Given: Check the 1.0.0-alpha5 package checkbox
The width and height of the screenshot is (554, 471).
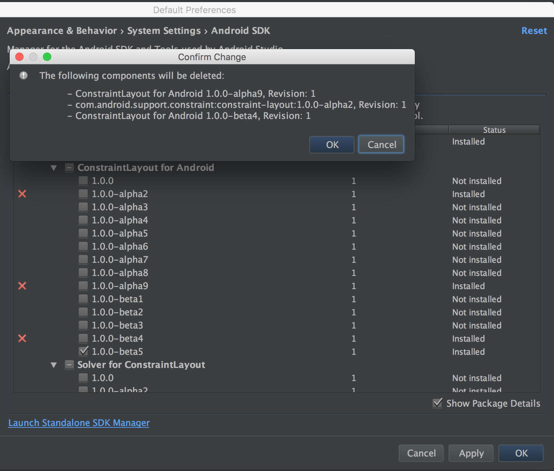Looking at the screenshot, I should point(83,233).
